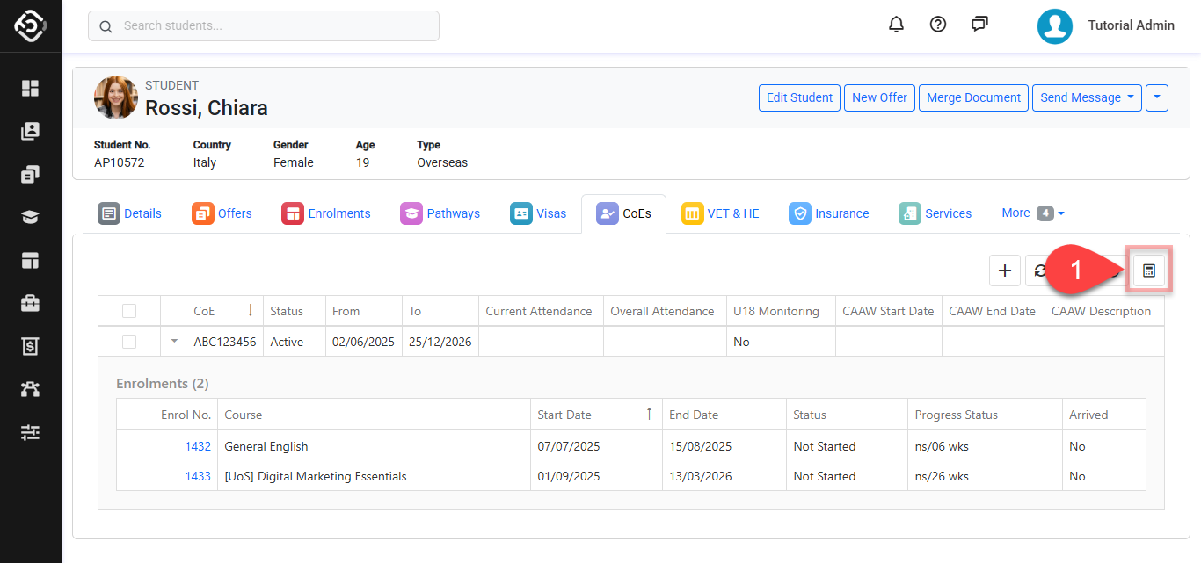Open the dashboard icon in sidebar
Viewport: 1201px width, 563px height.
(31, 88)
